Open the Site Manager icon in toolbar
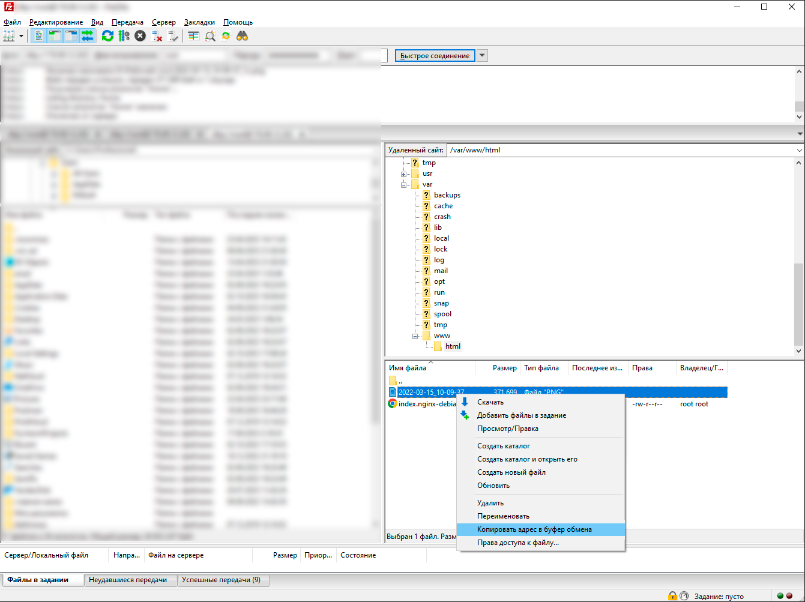 (x=9, y=36)
